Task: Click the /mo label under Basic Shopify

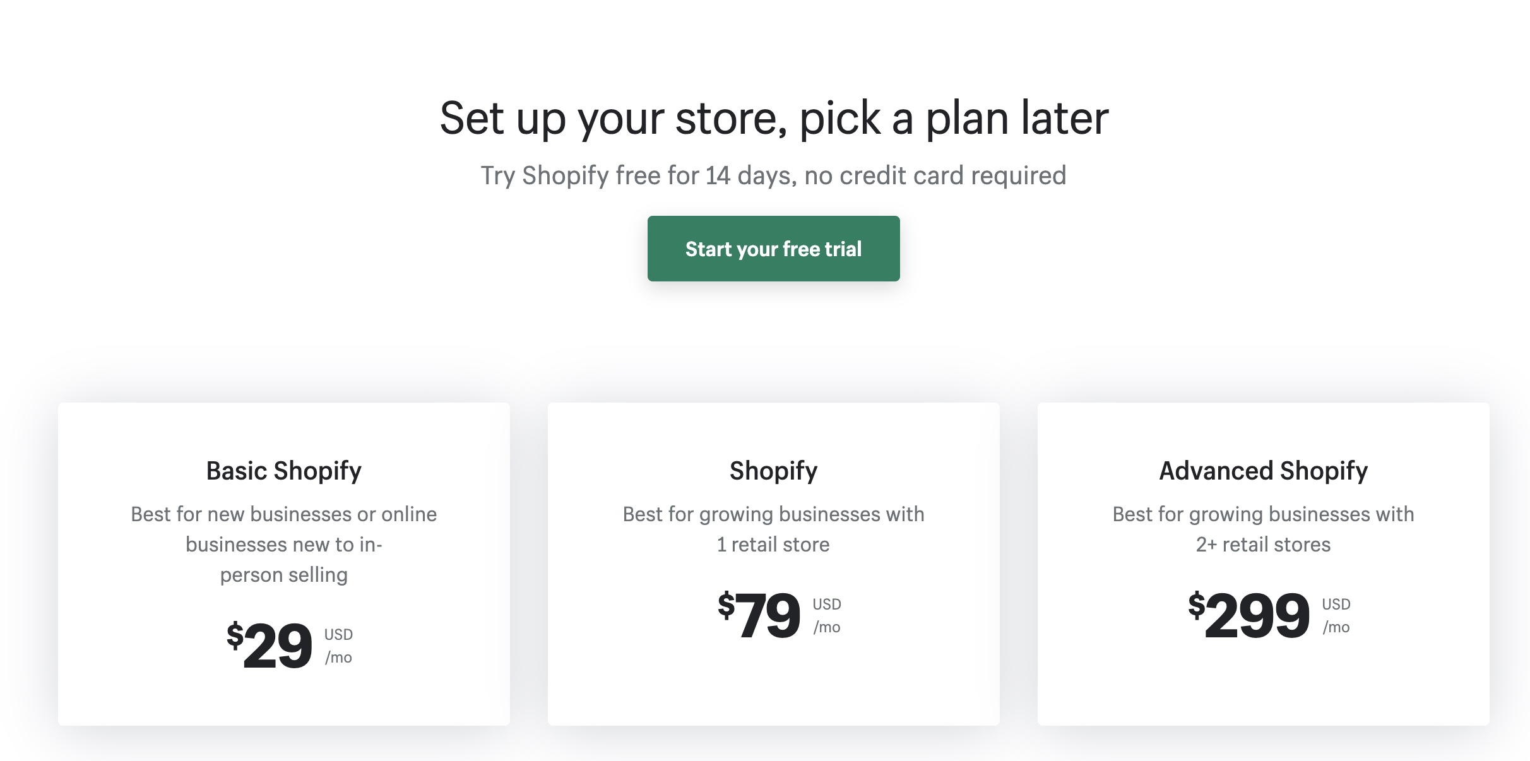Action: click(x=338, y=658)
